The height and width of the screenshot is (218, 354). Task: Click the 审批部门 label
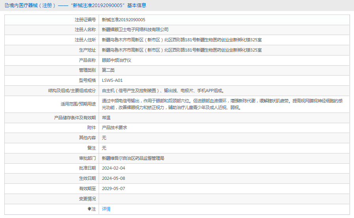(87, 158)
